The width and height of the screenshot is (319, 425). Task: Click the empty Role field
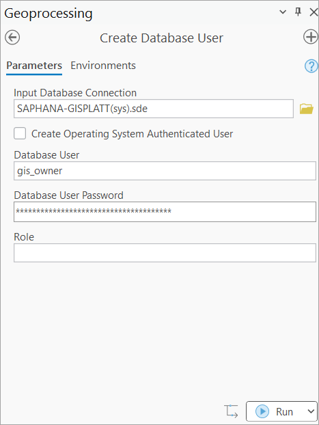coord(165,253)
